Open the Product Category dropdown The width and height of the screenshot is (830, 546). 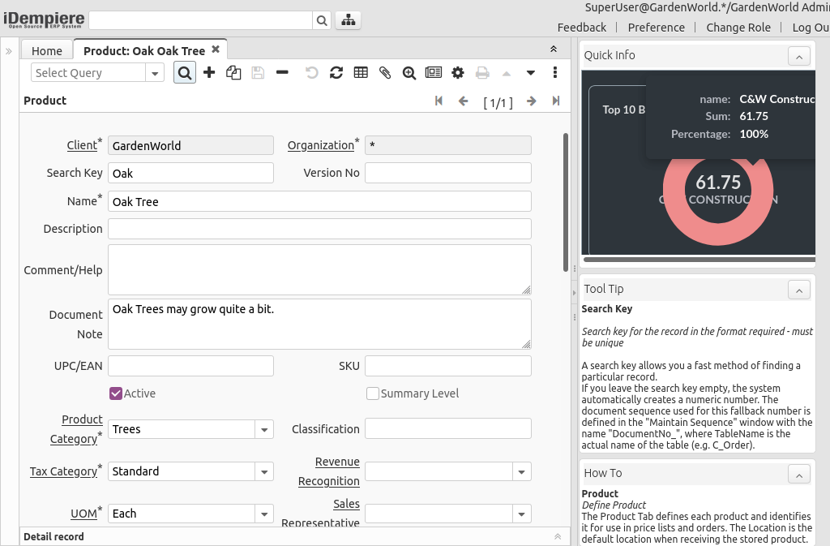pos(264,429)
